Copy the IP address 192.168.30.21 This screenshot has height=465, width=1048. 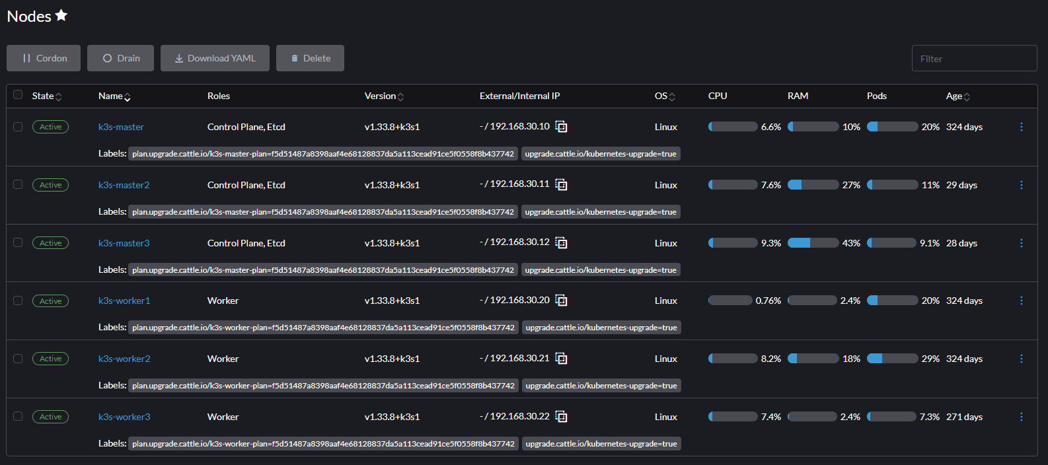coord(561,359)
